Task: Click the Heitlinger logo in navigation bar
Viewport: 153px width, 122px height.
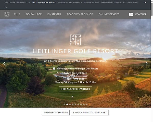Action: click(x=7, y=14)
